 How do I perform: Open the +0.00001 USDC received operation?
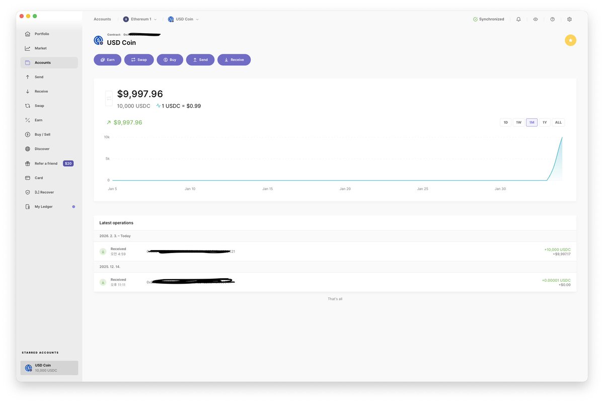tap(335, 282)
